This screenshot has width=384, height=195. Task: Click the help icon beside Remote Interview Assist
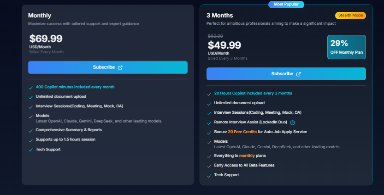pyautogui.click(x=293, y=123)
